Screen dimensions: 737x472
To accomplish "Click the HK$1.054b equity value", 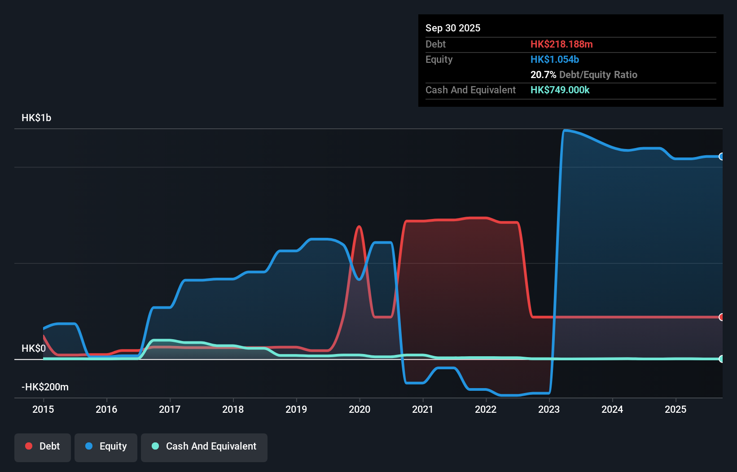I will (555, 59).
